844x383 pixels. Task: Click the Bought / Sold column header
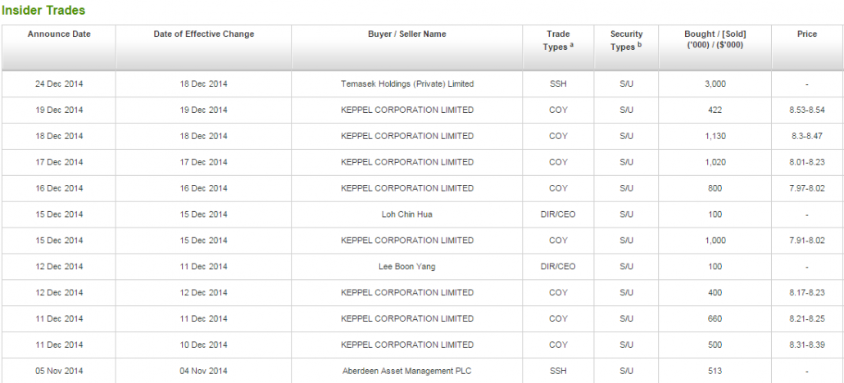click(x=715, y=40)
